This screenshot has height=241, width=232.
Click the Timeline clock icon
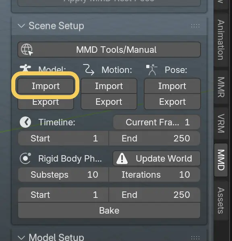pyautogui.click(x=25, y=122)
